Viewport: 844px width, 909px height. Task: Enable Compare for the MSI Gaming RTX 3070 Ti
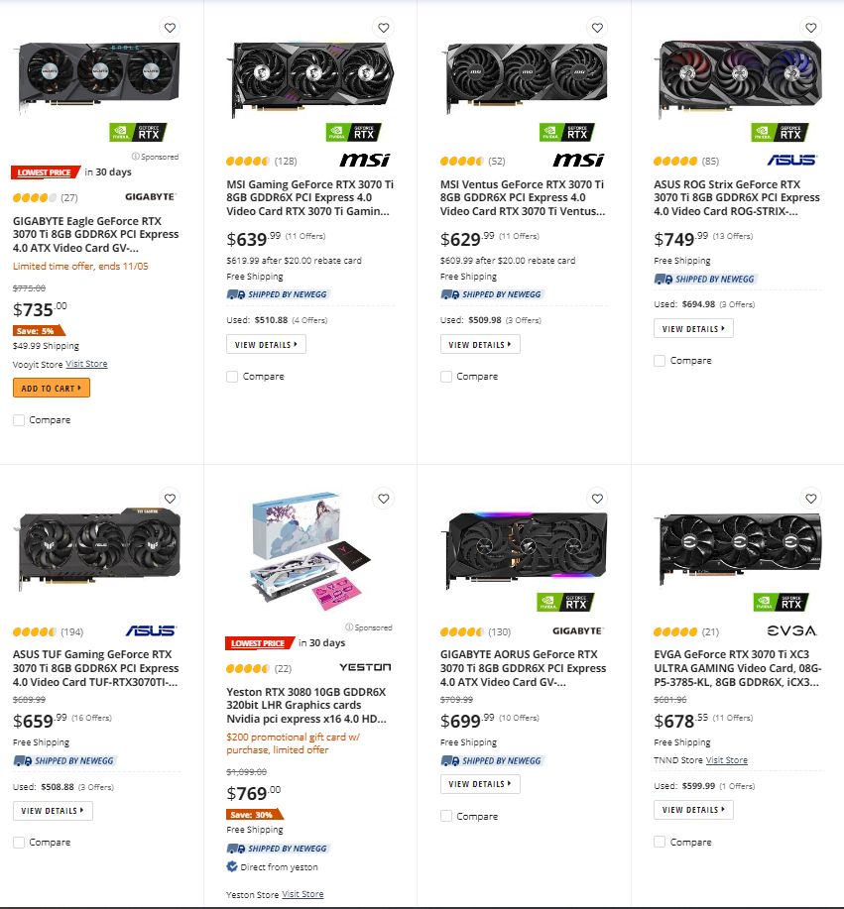(231, 377)
